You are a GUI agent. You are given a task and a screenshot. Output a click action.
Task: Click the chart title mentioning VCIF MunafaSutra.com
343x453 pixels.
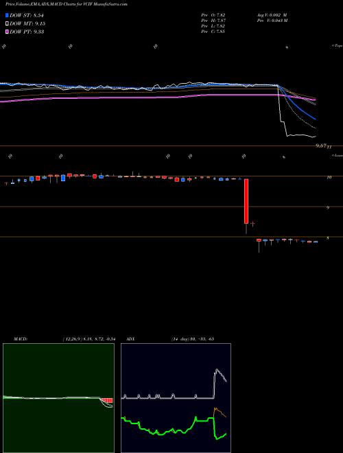(x=67, y=4)
